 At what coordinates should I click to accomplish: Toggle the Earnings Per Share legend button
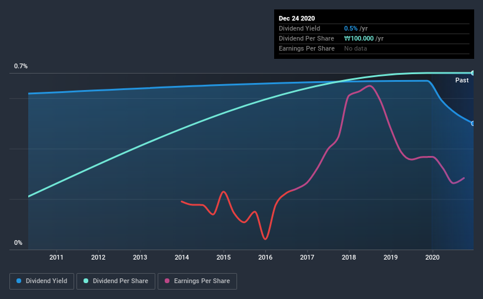(x=197, y=281)
